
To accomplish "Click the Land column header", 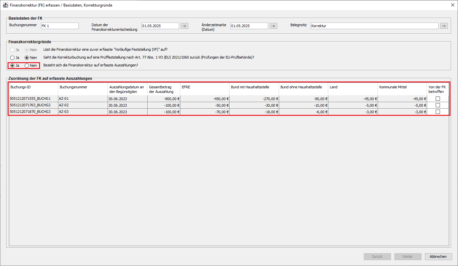I will [353, 89].
